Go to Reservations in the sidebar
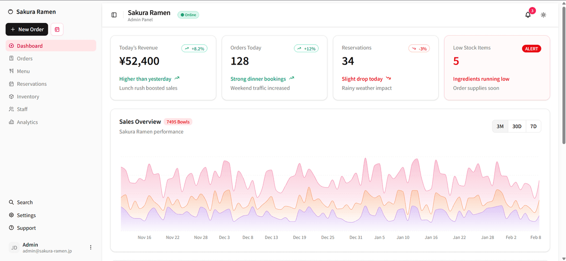 pyautogui.click(x=32, y=84)
